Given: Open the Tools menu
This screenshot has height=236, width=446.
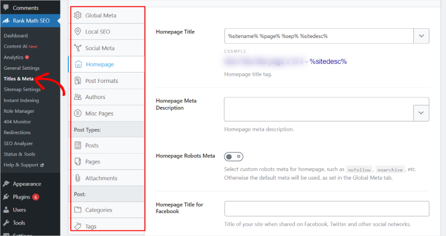Looking at the screenshot, I should pyautogui.click(x=19, y=223).
